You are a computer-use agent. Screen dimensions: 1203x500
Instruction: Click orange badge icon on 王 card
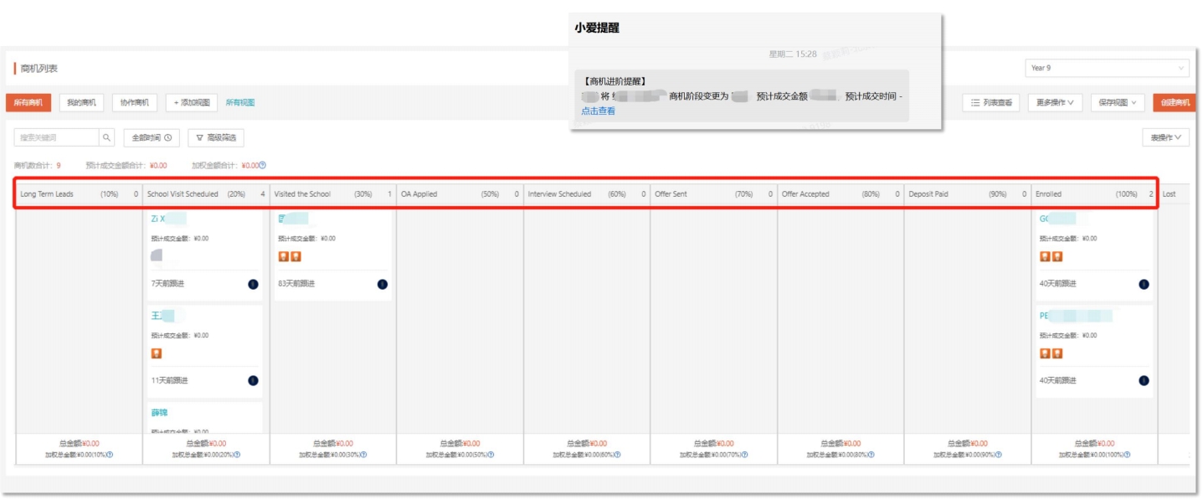[x=157, y=353]
